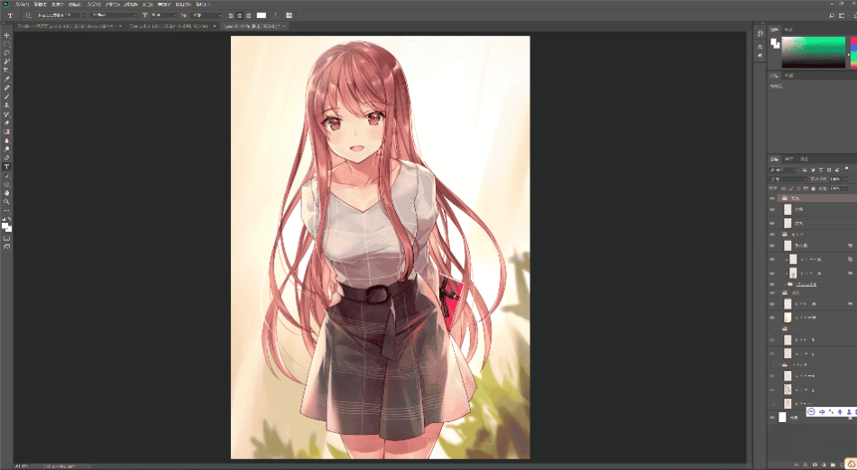Screen dimensions: 857x470
Task: Select the Pen tool
Action: 6,158
